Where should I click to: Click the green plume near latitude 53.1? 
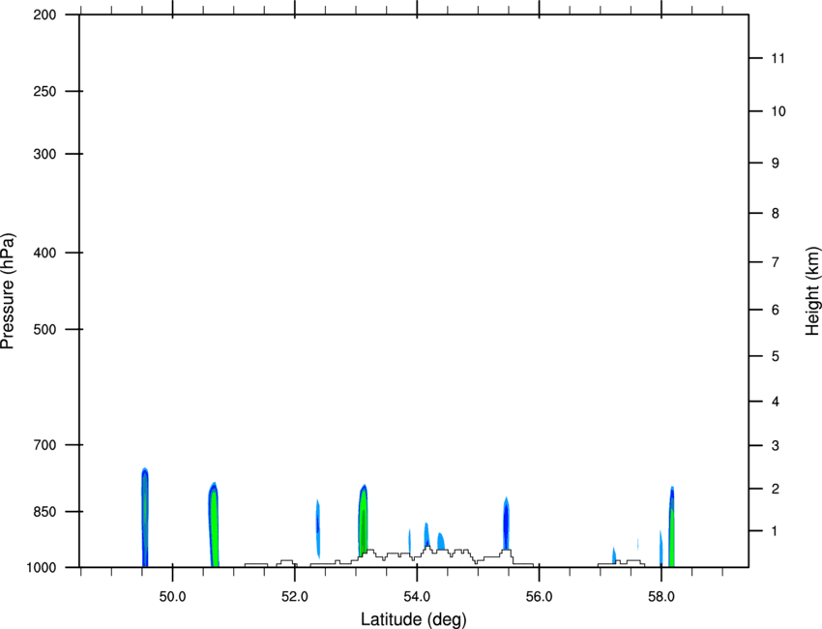pos(364,520)
